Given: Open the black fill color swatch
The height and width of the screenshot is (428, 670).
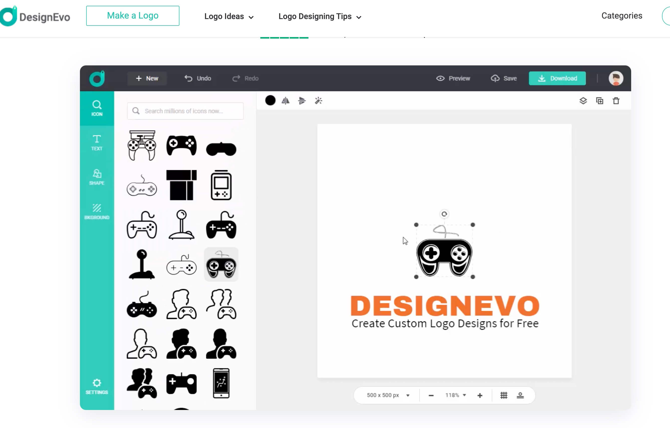Looking at the screenshot, I should pos(270,101).
